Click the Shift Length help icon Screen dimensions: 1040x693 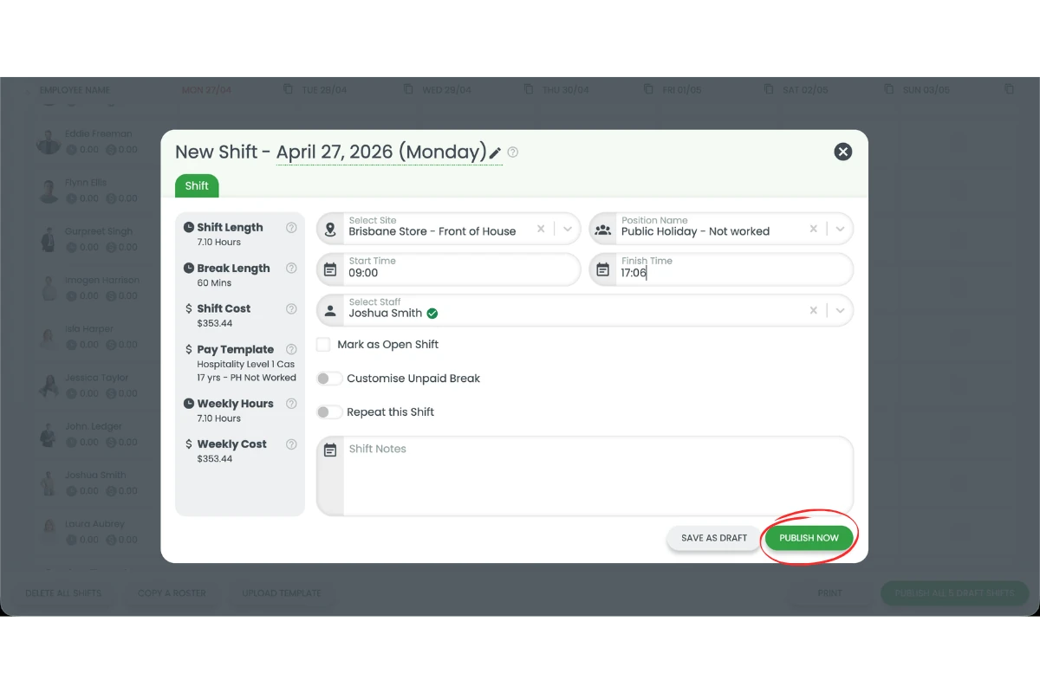(291, 228)
